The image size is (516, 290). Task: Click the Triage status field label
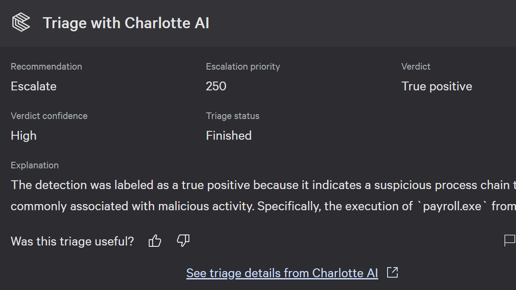pyautogui.click(x=233, y=116)
